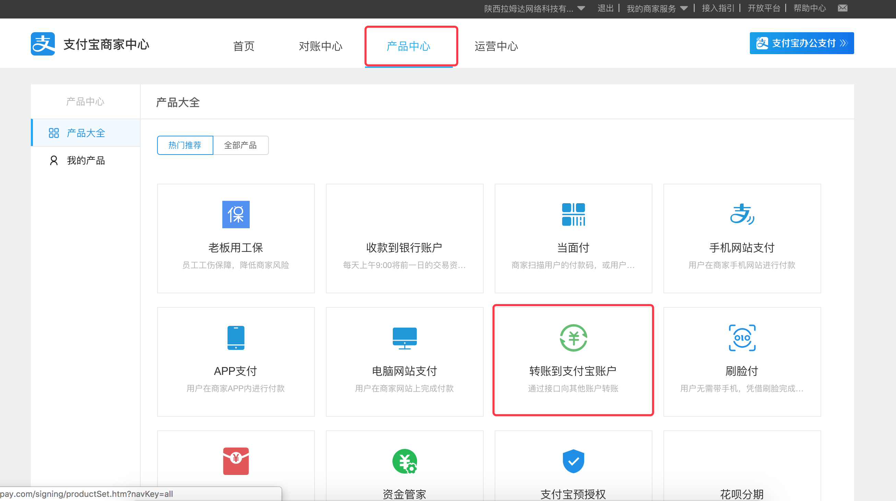Screen dimensions: 896x501
Task: Expand the 我的商家服务 dropdown arrow
Action: point(683,8)
